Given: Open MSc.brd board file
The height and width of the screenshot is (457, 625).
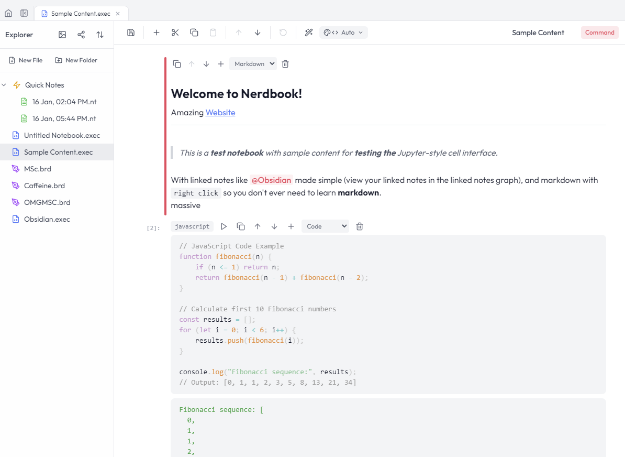Looking at the screenshot, I should pos(57,169).
